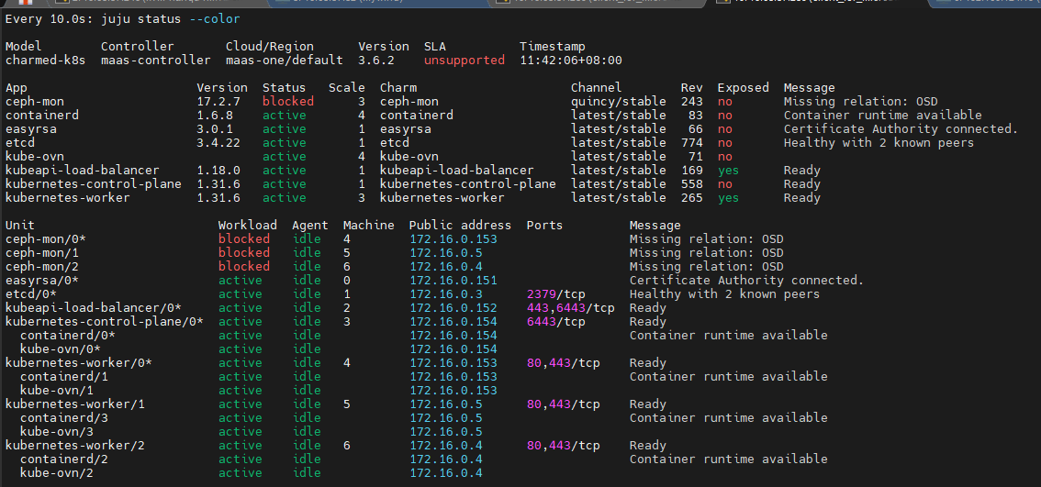Image resolution: width=1041 pixels, height=487 pixels.
Task: Click kubeapi-load-balancer revision '169'
Action: 692,171
